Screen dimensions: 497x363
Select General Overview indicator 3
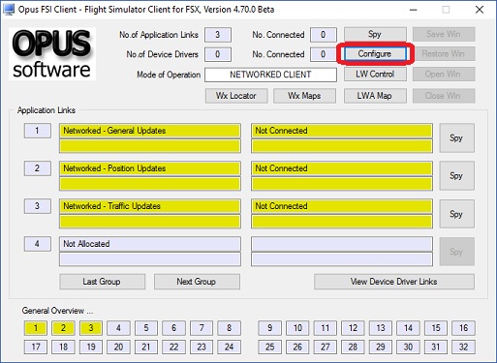click(x=91, y=328)
